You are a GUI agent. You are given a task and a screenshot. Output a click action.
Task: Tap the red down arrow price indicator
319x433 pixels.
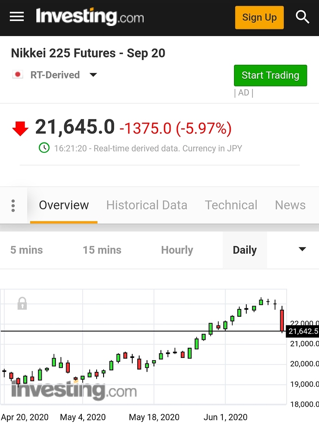tap(20, 128)
